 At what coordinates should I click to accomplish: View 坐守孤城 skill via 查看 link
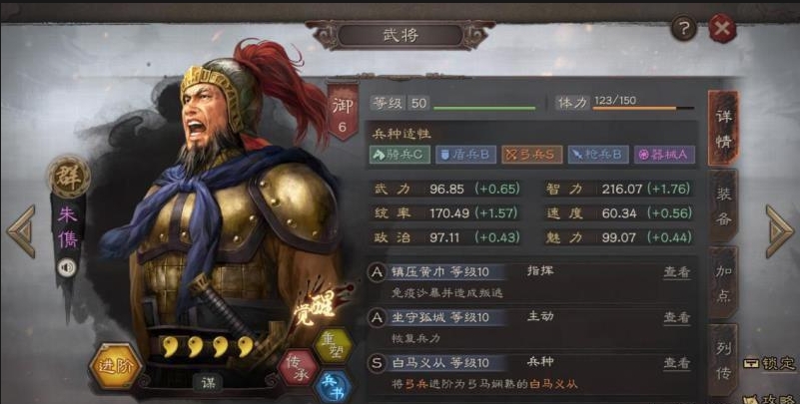pos(676,317)
